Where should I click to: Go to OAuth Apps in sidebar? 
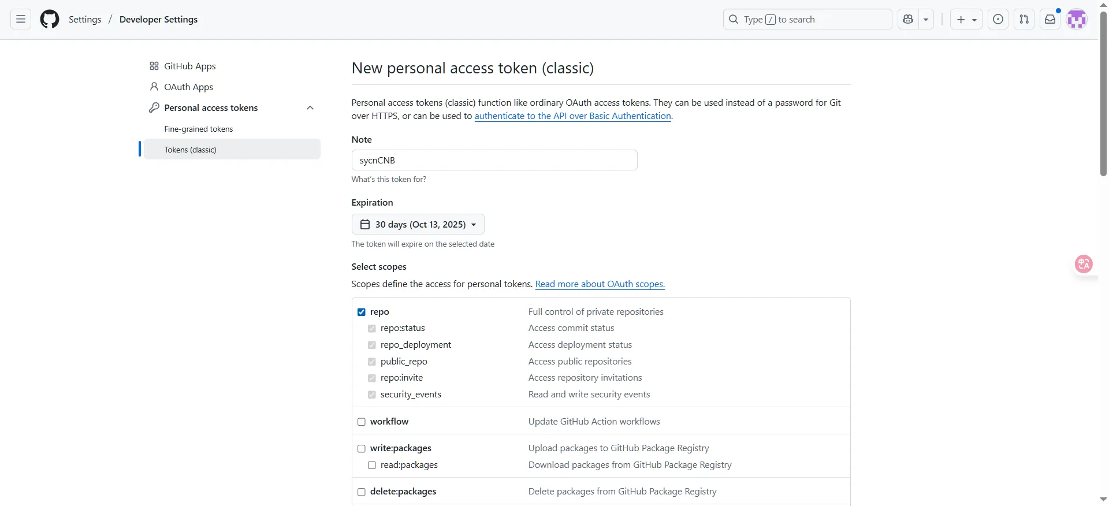pyautogui.click(x=188, y=87)
